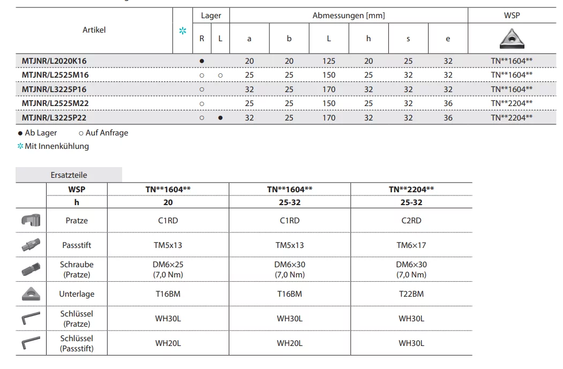Click the Artikel column header
Image resolution: width=563 pixels, height=369 pixels.
(94, 30)
